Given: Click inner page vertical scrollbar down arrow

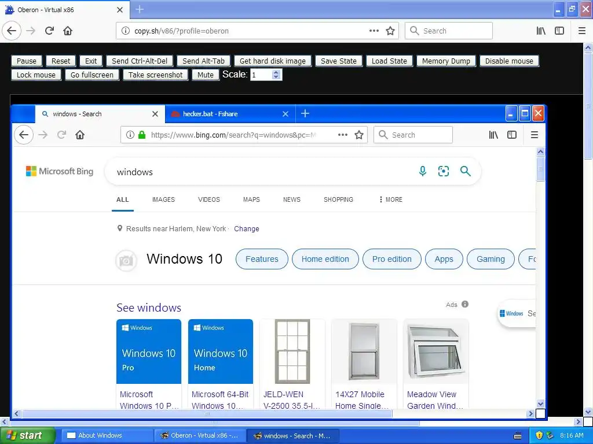Looking at the screenshot, I should coord(540,404).
